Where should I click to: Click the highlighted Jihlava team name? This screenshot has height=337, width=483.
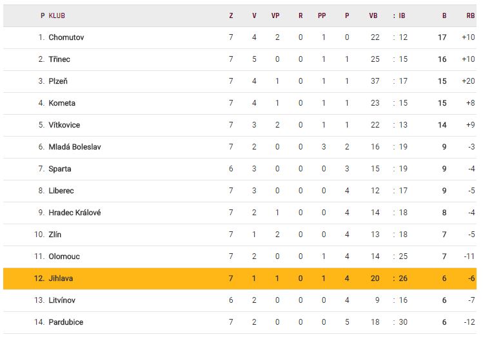point(61,278)
